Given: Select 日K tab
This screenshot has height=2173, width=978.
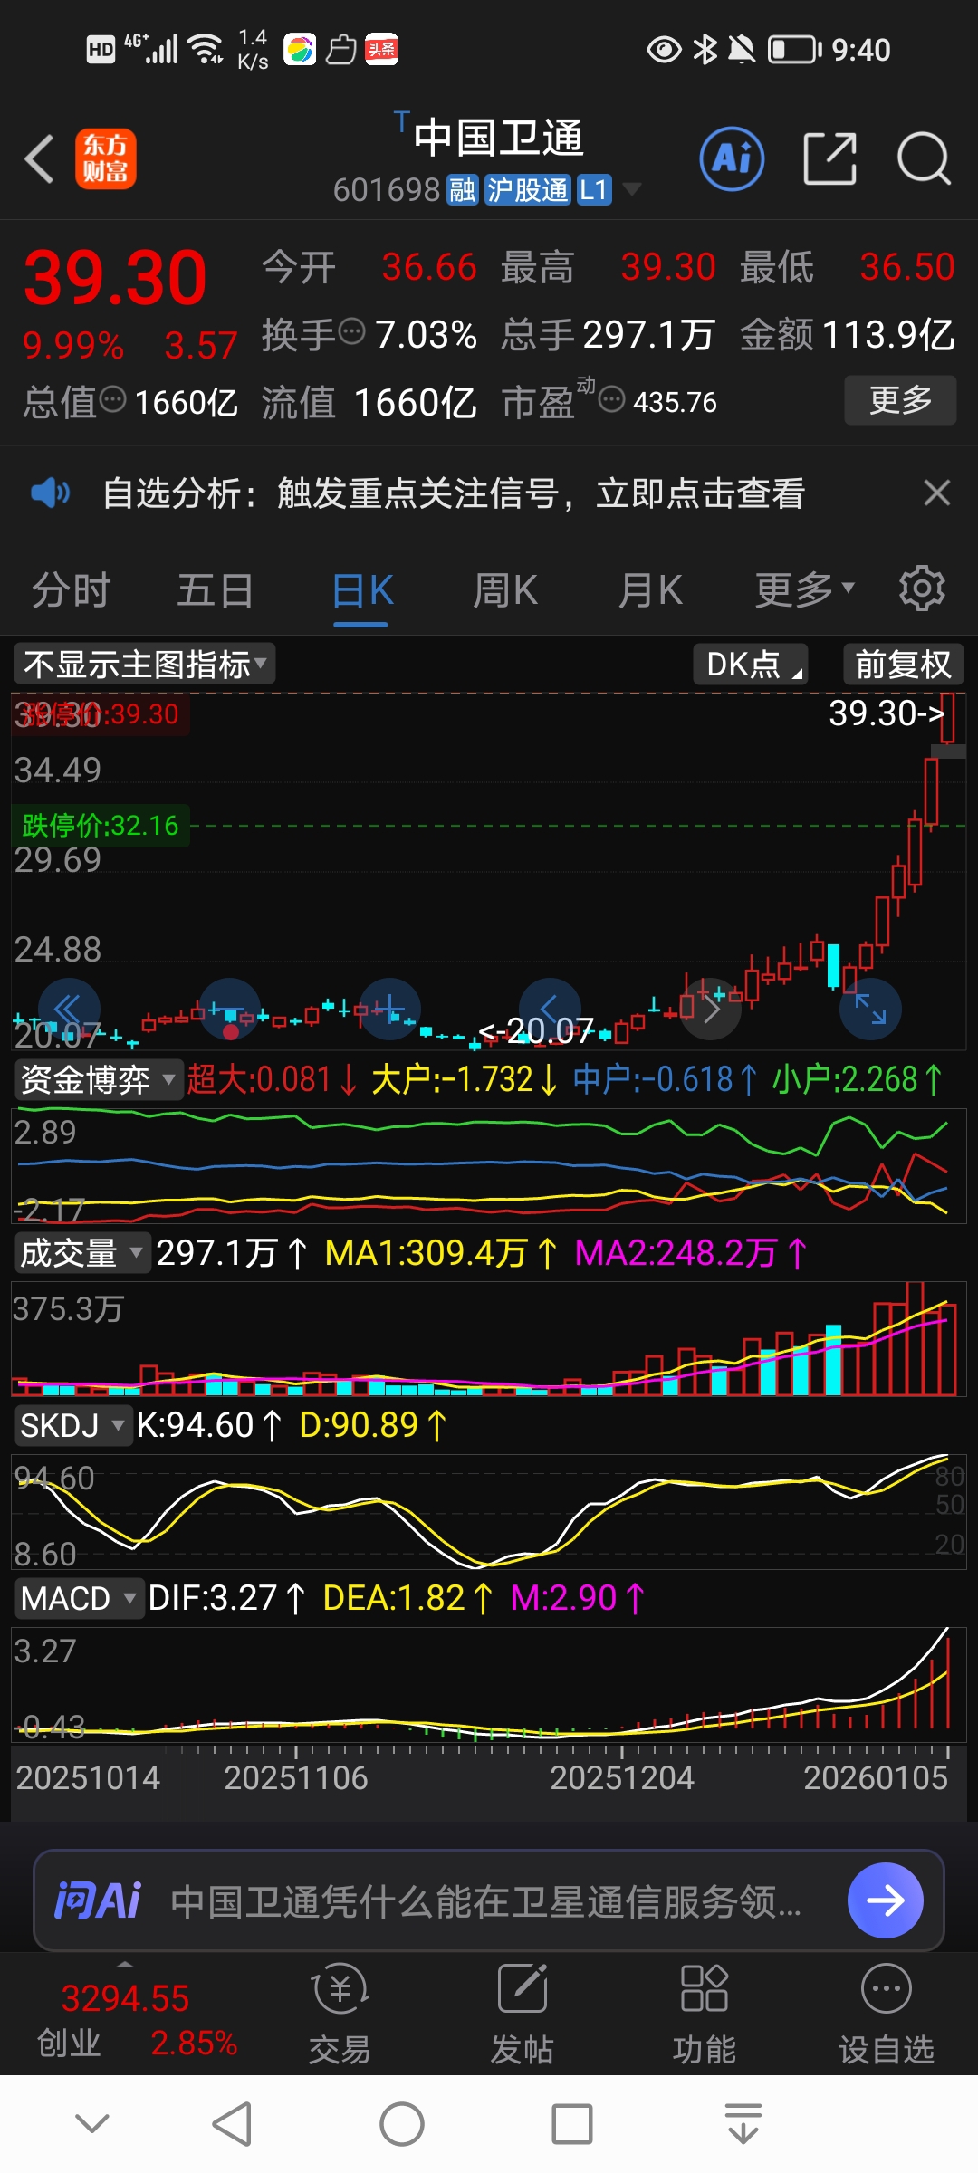Looking at the screenshot, I should point(362,590).
